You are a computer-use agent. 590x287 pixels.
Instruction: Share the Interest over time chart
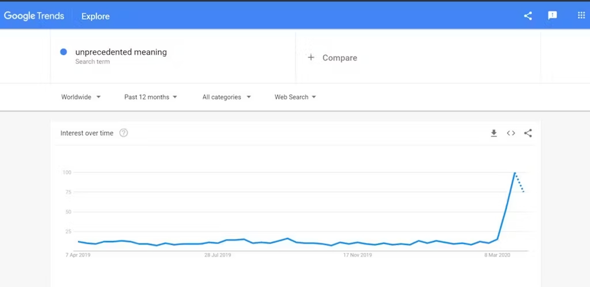point(528,133)
